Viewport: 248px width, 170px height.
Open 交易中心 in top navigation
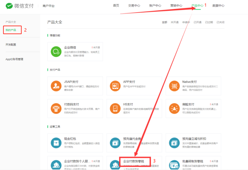click(134, 6)
